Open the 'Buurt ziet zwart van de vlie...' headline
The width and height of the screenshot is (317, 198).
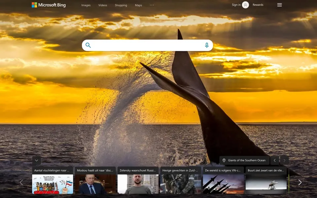coord(265,170)
